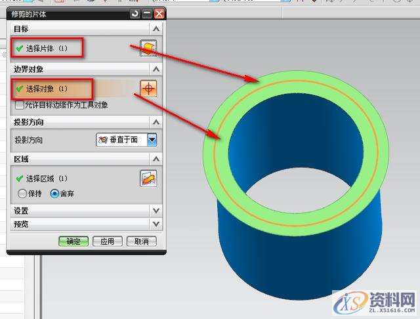420x319 pixels.
Task: Click the 应用 (Apply) button
Action: pos(108,241)
